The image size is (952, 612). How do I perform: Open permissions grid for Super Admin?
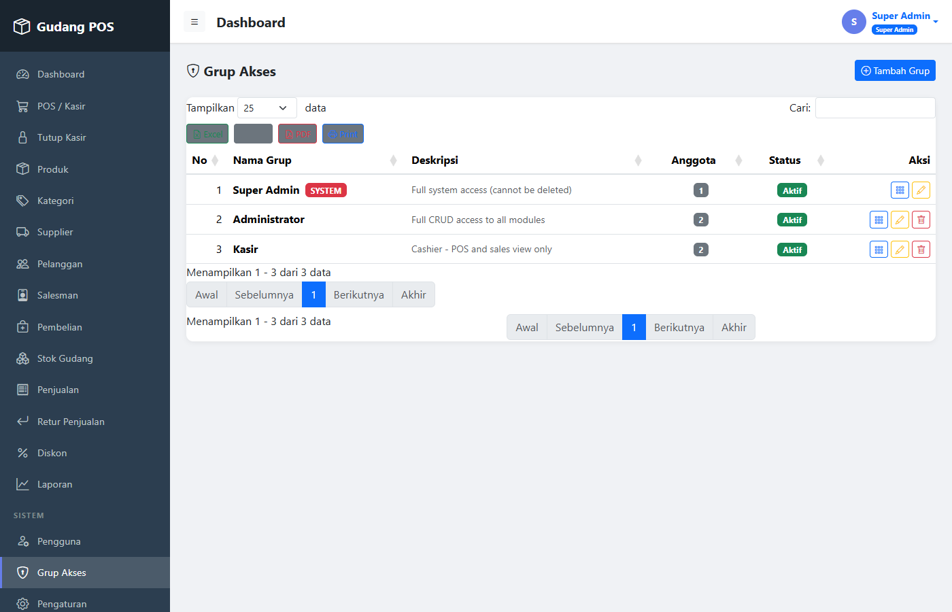point(900,190)
